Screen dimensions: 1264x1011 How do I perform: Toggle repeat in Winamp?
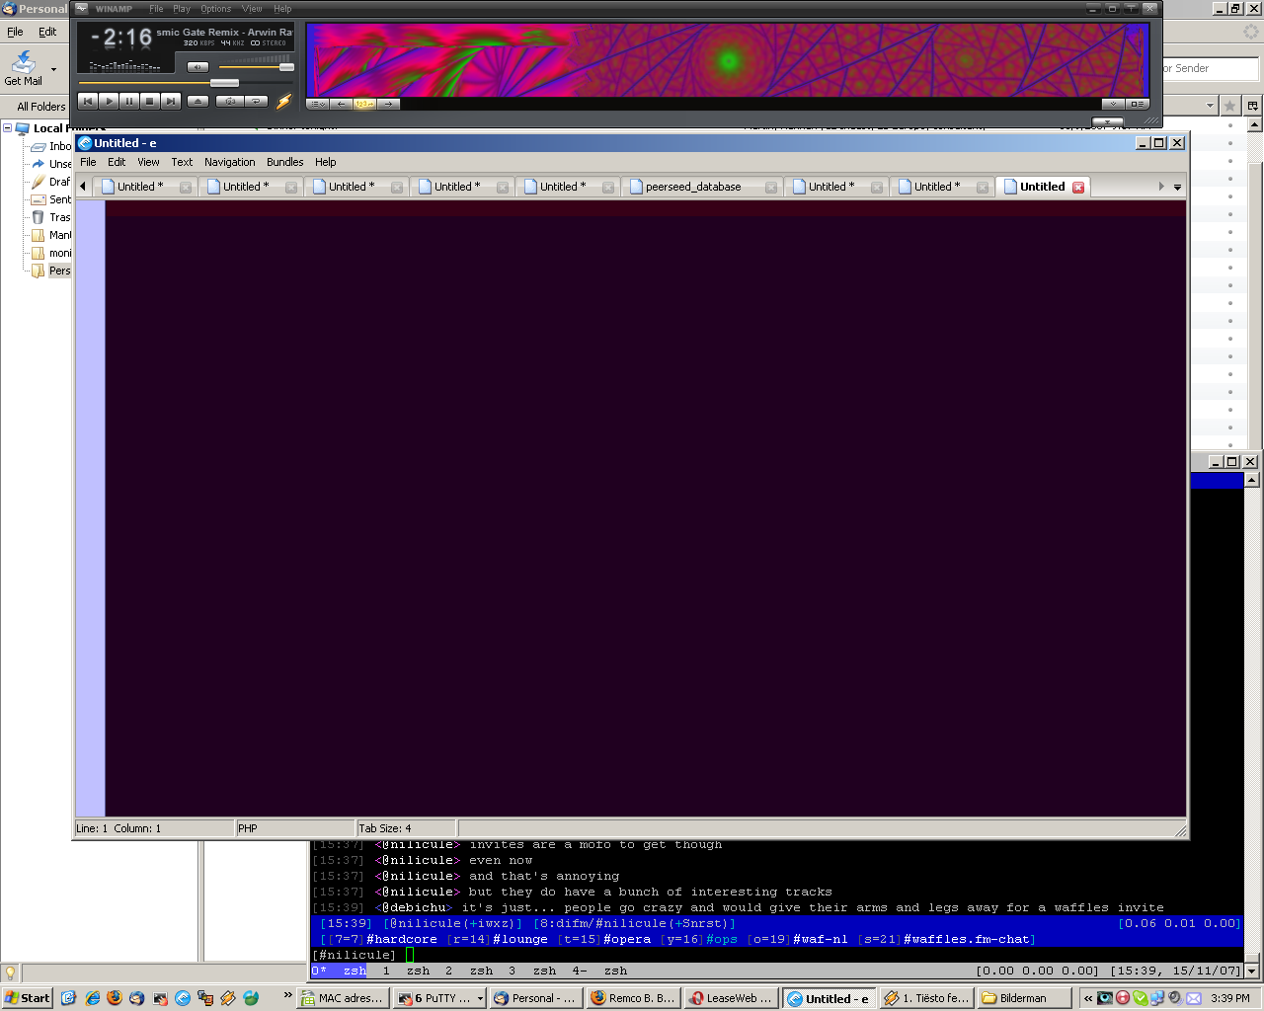257,101
